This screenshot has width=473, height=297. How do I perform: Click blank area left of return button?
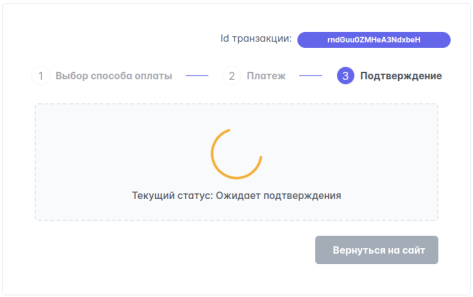coord(175,250)
